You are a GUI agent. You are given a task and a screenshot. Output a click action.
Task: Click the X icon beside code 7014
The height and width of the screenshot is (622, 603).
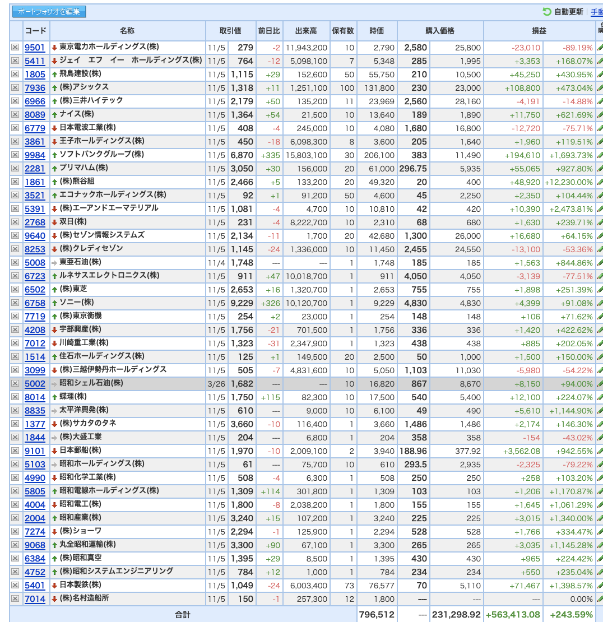point(15,598)
